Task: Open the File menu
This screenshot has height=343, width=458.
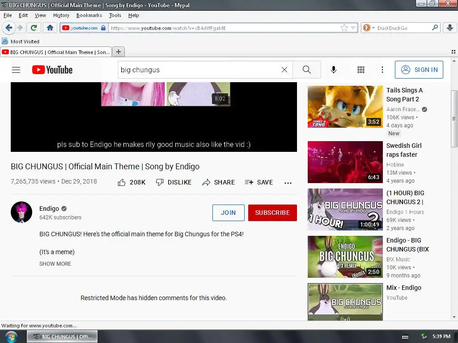Action: click(8, 15)
